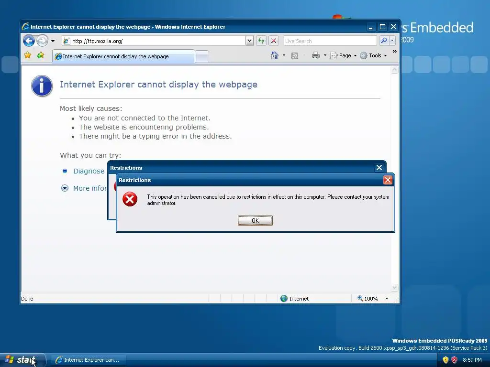Click the address bar showing ftp.mozilla.org
This screenshot has width=490, height=367.
point(154,41)
